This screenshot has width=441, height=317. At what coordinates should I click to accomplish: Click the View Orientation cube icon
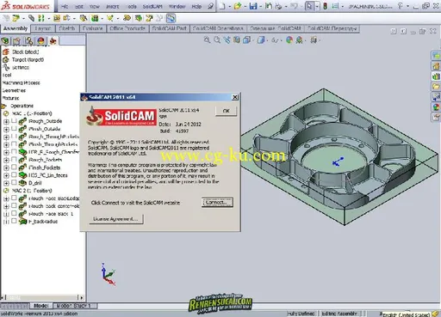246,40
